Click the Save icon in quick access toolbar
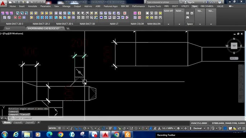 pos(19,2)
